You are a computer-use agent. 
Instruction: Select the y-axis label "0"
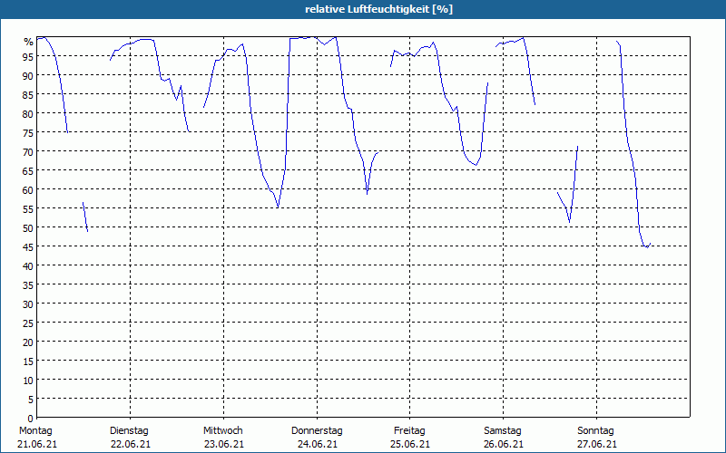31,419
